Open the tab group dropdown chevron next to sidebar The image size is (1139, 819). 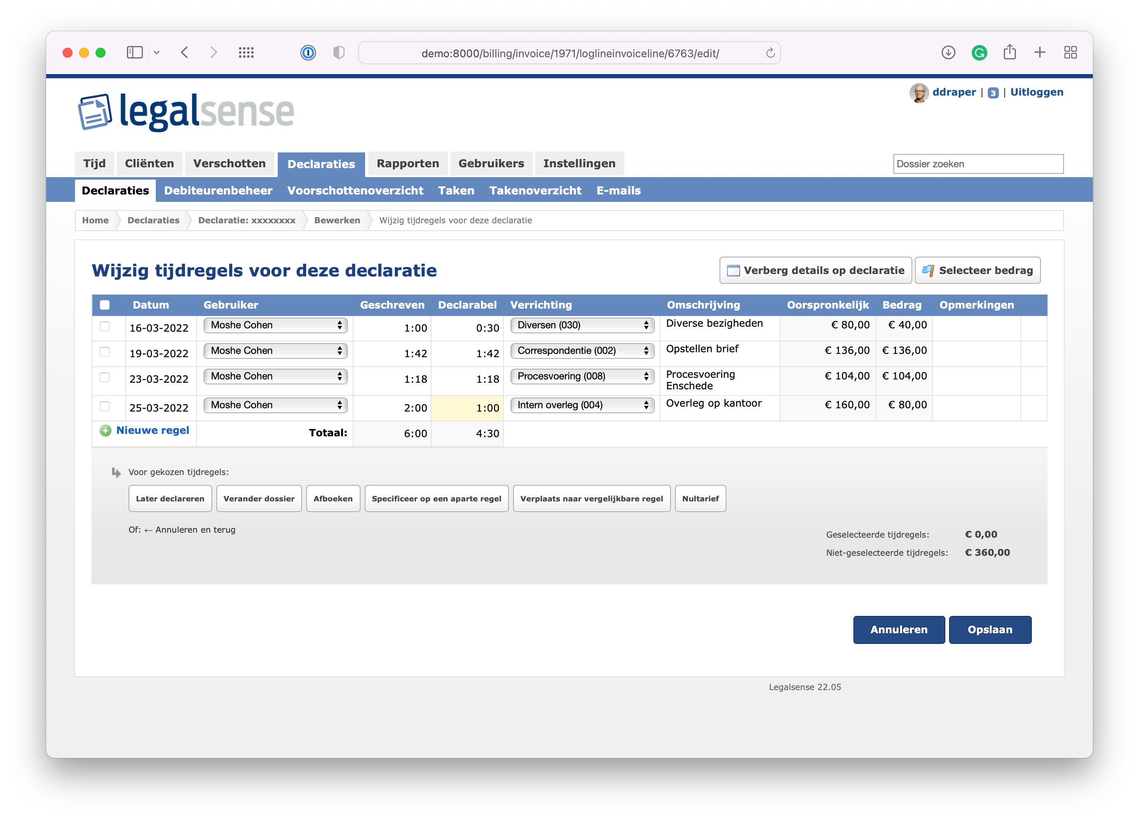tap(157, 53)
